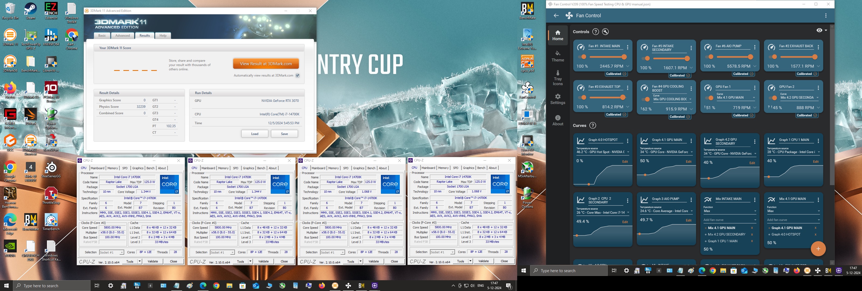Screen dimensions: 862x291
Task: Click Load button in 3DMark 11 results
Action: click(255, 134)
